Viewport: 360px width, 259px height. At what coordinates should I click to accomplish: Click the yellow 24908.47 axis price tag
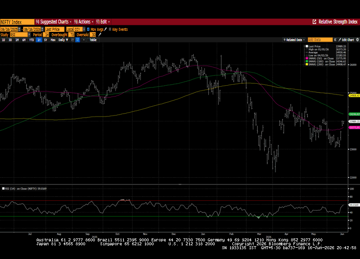[354, 95]
